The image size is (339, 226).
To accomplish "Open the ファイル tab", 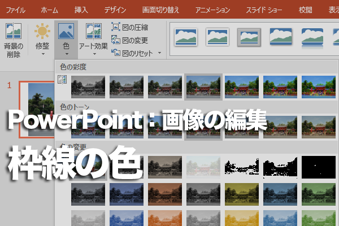I will pos(15,10).
